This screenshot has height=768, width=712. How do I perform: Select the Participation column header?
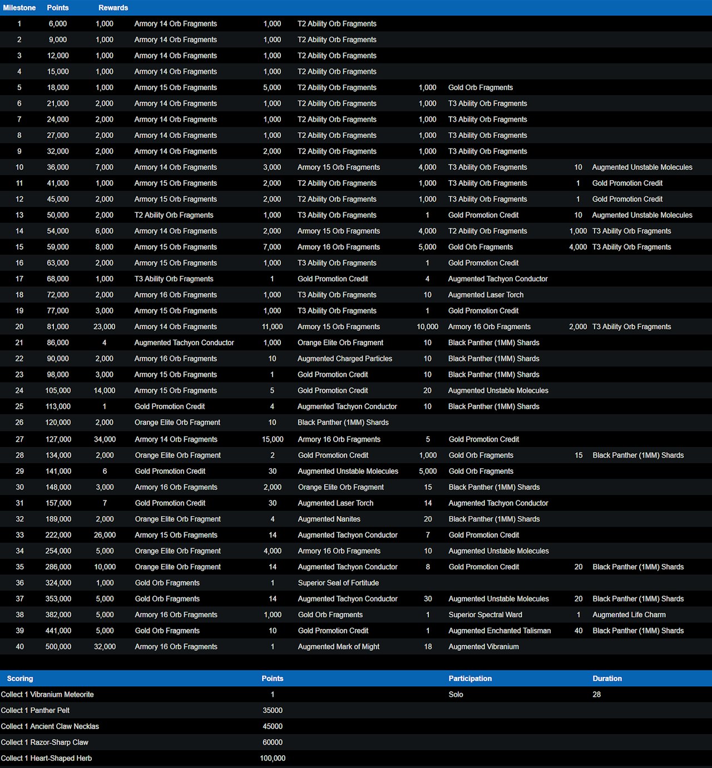click(x=470, y=678)
